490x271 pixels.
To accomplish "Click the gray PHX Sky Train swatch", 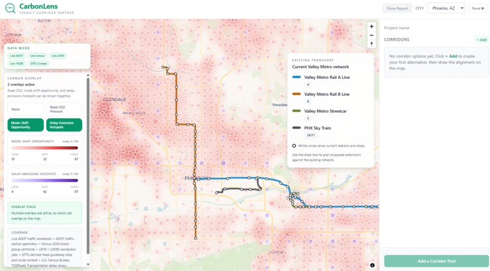I will coord(296,127).
